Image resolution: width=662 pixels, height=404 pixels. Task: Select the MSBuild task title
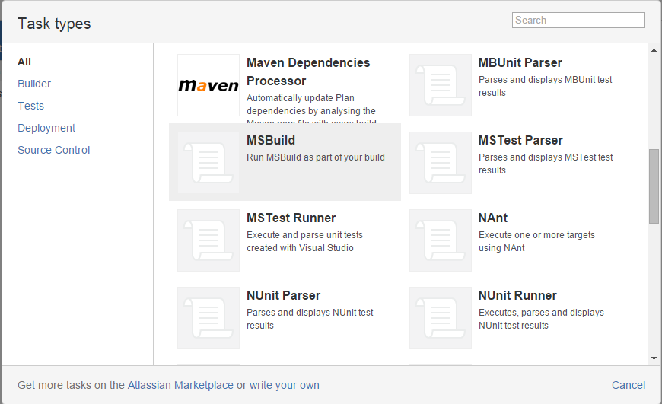pos(271,141)
